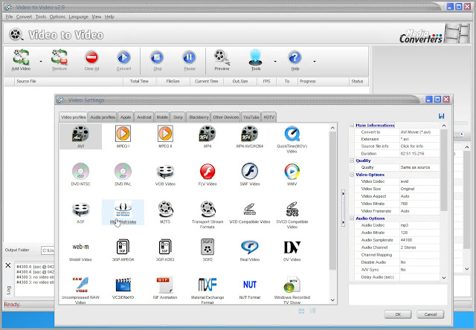
Task: Click the Cancel button
Action: (430, 314)
